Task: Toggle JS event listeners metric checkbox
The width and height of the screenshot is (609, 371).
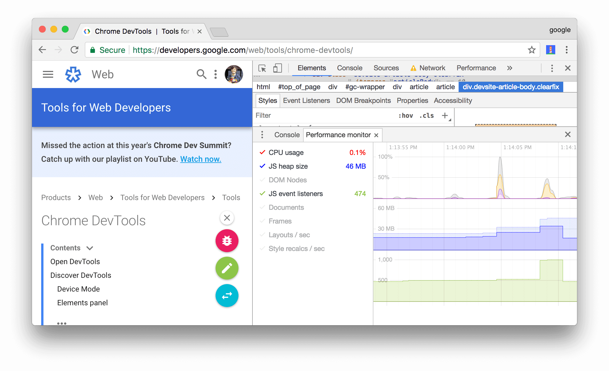Action: pyautogui.click(x=262, y=193)
